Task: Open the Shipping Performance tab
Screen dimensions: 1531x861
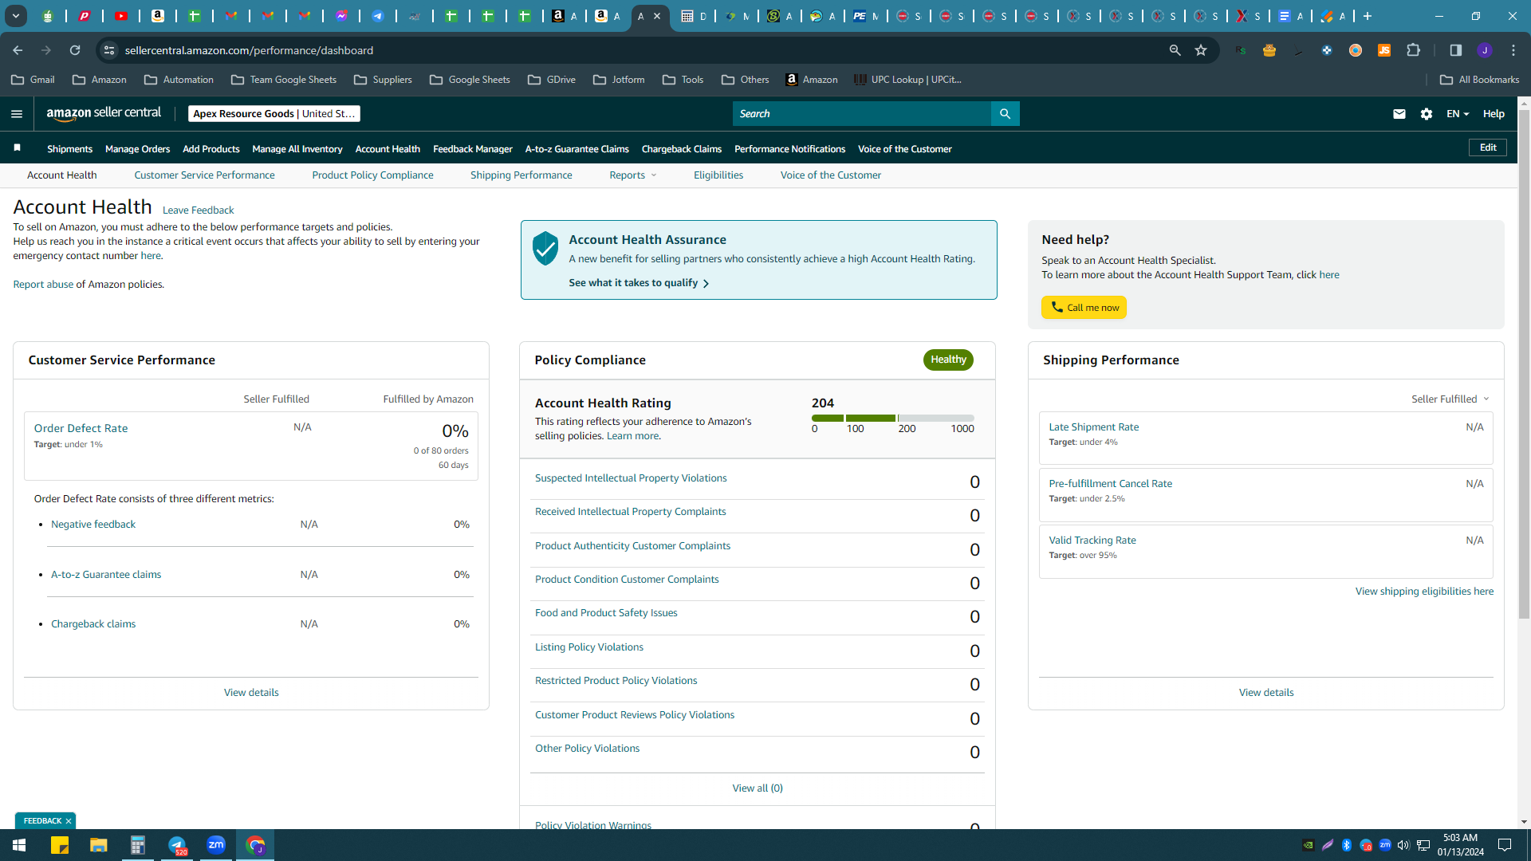Action: 521,175
